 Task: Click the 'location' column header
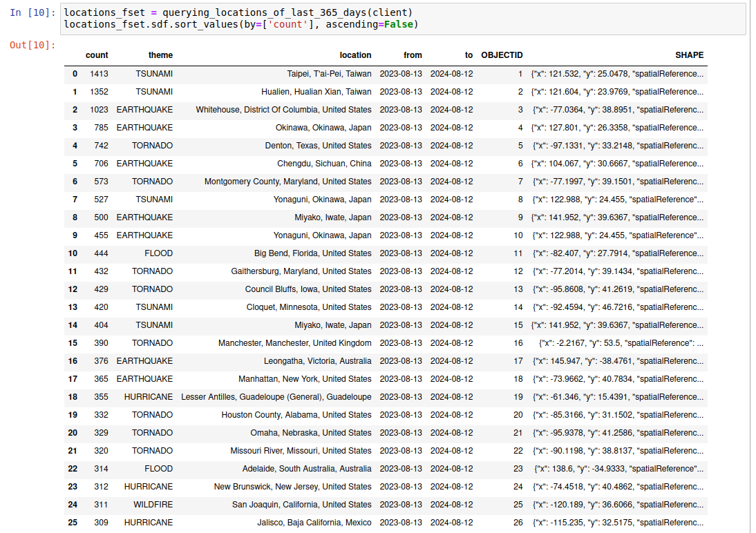coord(355,55)
